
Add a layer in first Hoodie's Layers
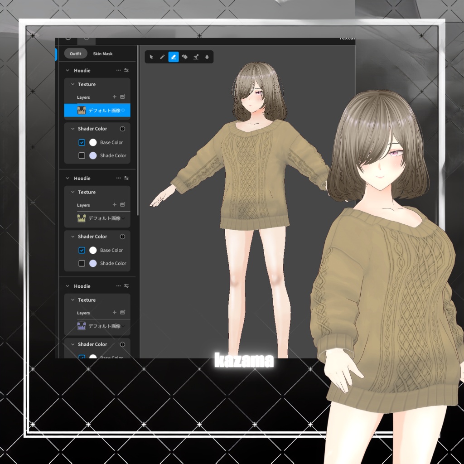click(x=115, y=97)
